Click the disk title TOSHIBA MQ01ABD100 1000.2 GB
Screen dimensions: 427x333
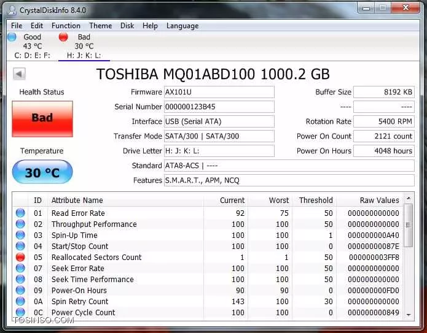(x=213, y=74)
